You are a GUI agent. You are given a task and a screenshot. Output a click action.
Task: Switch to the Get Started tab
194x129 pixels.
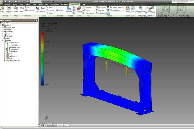(64, 4)
